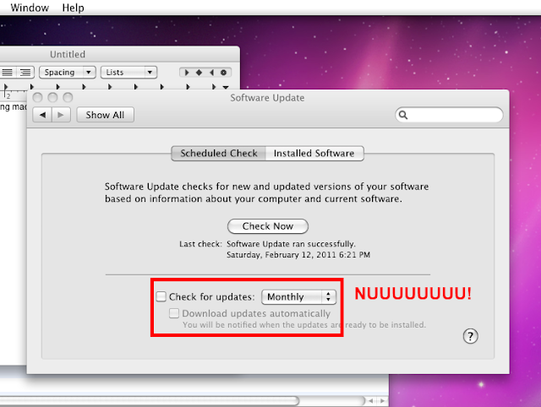Open the Monthly frequency dropdown
Image resolution: width=541 pixels, height=407 pixels.
pos(298,296)
